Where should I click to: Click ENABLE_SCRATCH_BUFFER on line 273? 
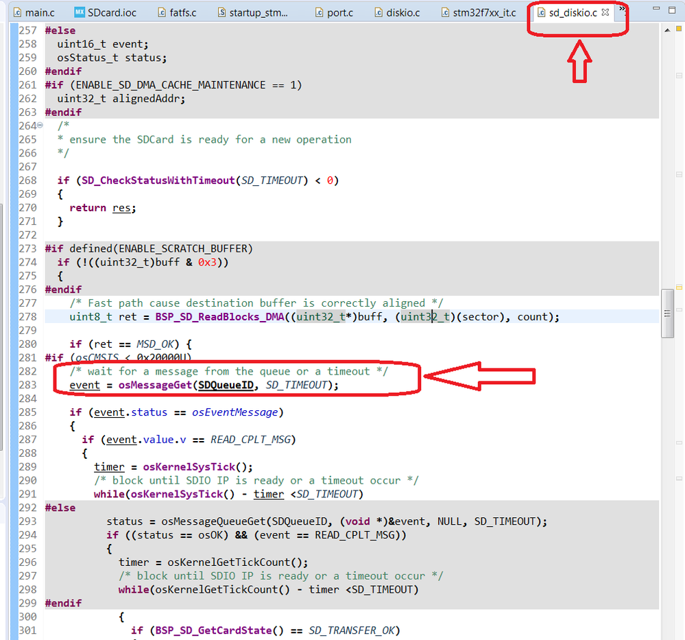point(183,248)
